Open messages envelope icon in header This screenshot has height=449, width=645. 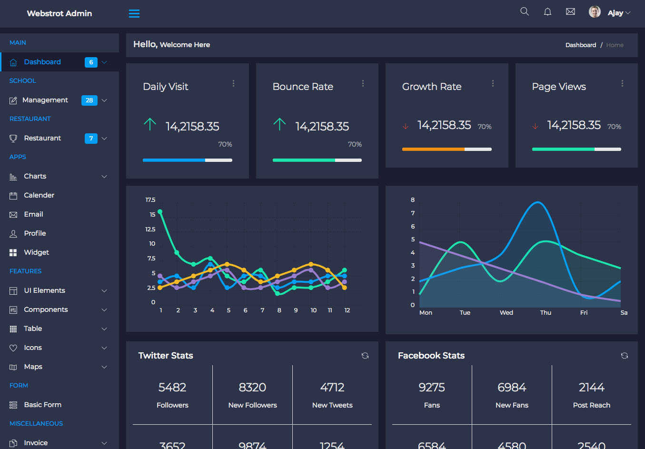click(570, 11)
